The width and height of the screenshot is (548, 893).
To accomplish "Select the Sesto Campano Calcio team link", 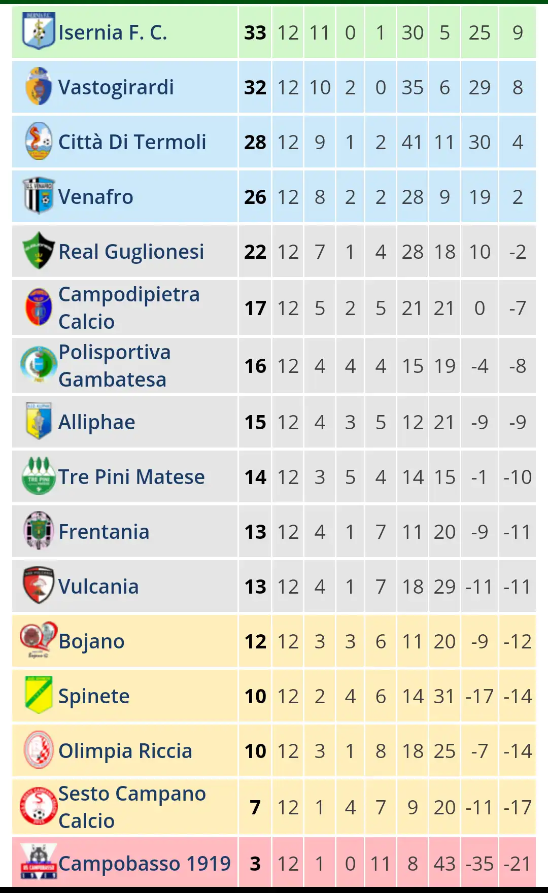I will (x=132, y=807).
